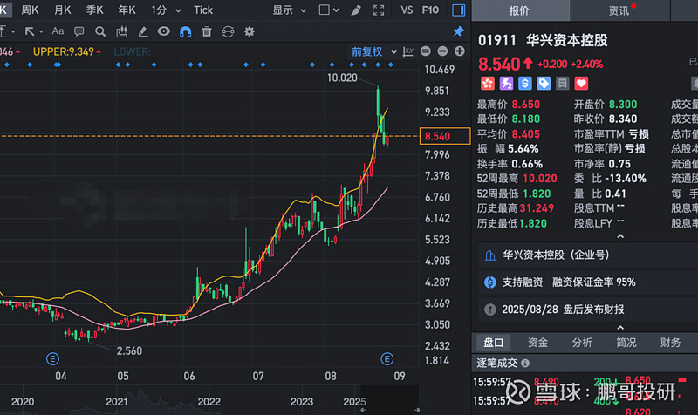This screenshot has width=698, height=415.
Task: Select the 简况 tab
Action: (626, 343)
